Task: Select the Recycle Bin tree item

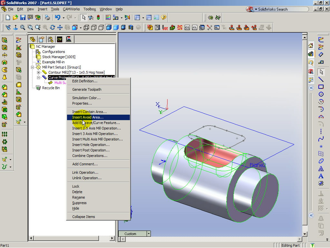Action: click(51, 88)
